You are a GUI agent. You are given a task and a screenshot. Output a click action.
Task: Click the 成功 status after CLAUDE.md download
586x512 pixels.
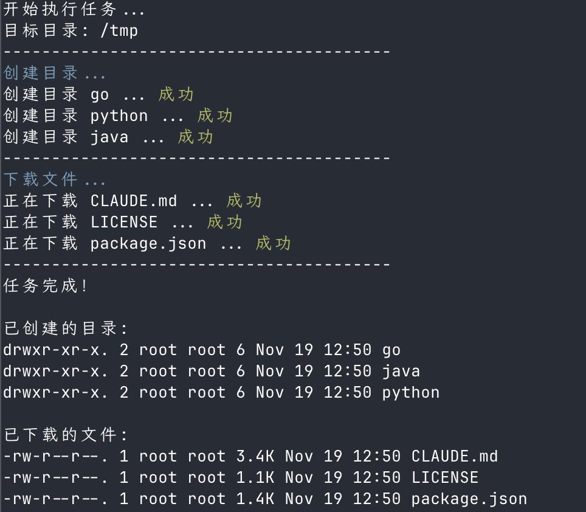point(244,201)
